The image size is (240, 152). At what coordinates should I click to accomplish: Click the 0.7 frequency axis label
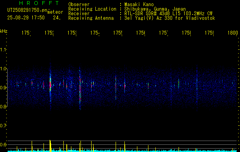coord(3,126)
